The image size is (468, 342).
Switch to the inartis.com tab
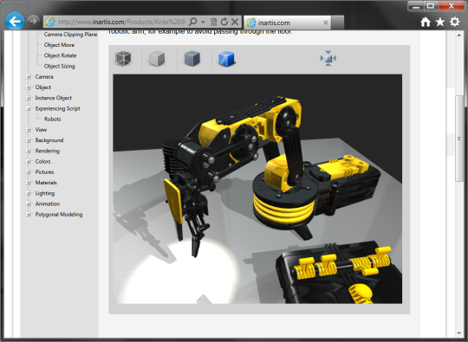point(288,23)
